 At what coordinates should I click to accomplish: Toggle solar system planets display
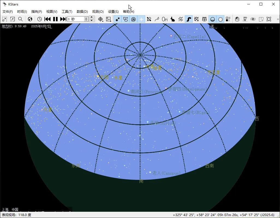coord(133,19)
